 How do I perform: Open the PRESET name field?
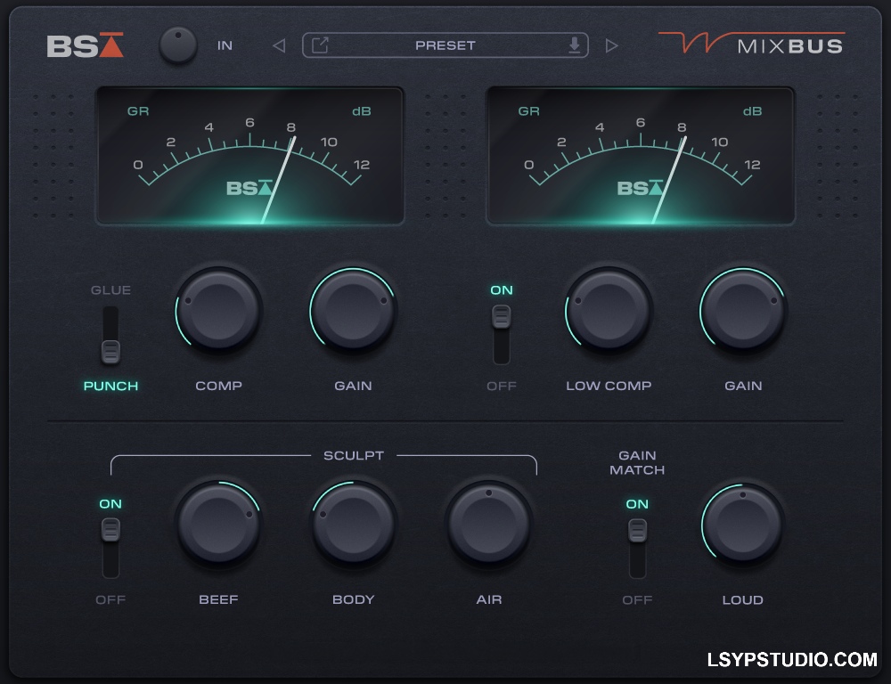[x=445, y=45]
